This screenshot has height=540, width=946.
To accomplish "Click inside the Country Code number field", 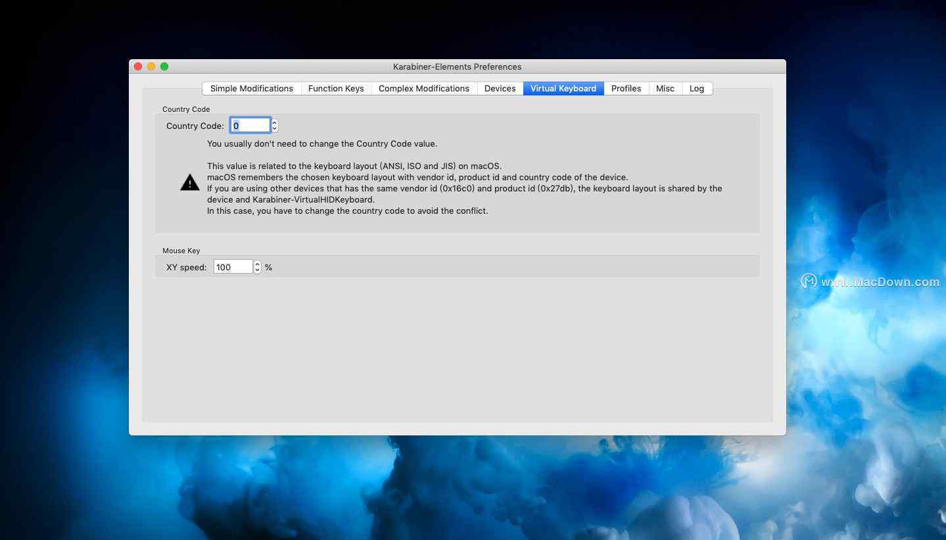I will click(x=250, y=126).
